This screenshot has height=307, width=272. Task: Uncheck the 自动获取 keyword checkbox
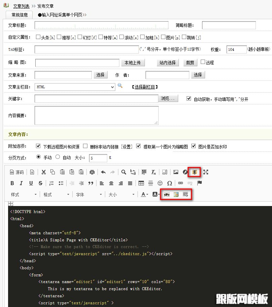(x=189, y=99)
